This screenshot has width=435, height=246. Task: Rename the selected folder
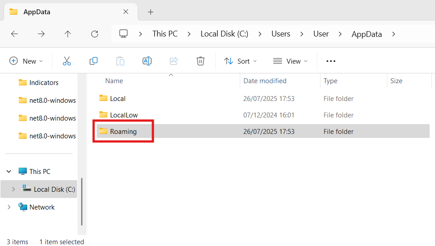point(147,61)
